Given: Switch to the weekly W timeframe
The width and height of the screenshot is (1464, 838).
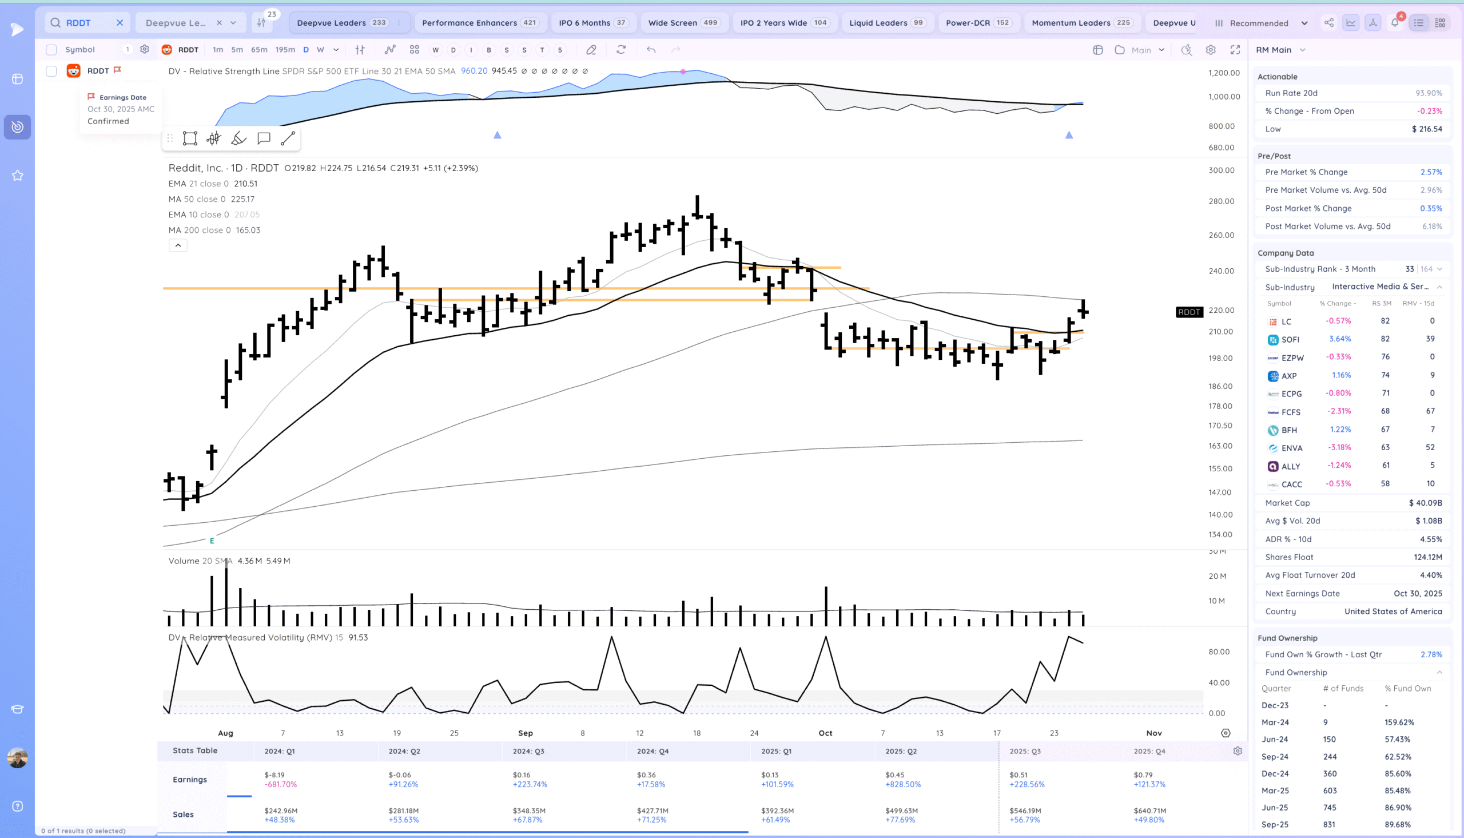Looking at the screenshot, I should click(x=320, y=50).
